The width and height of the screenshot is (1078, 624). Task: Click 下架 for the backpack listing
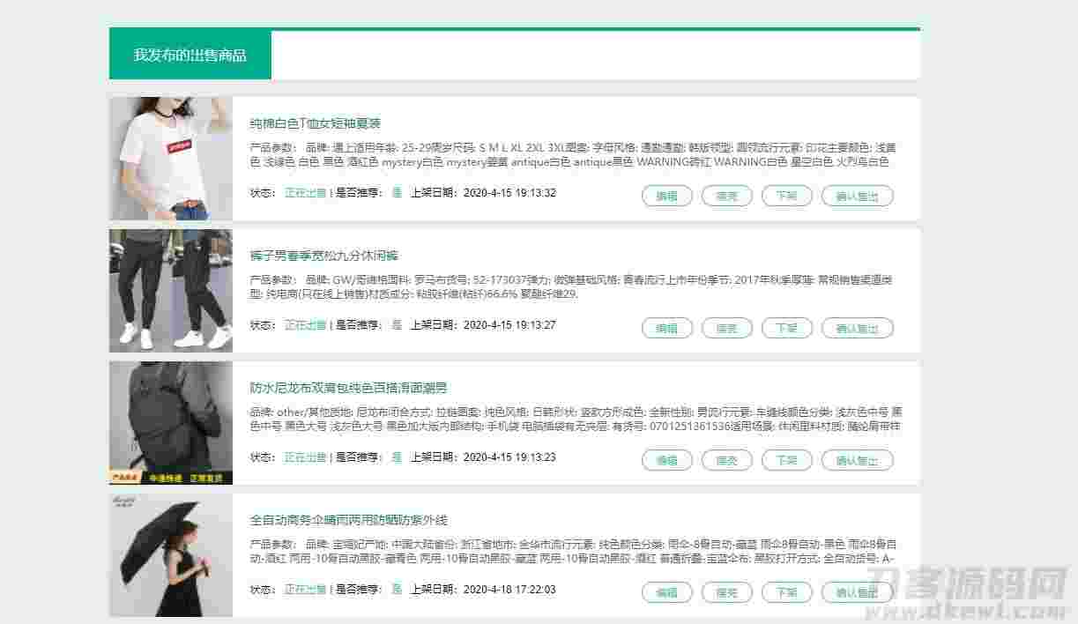786,460
